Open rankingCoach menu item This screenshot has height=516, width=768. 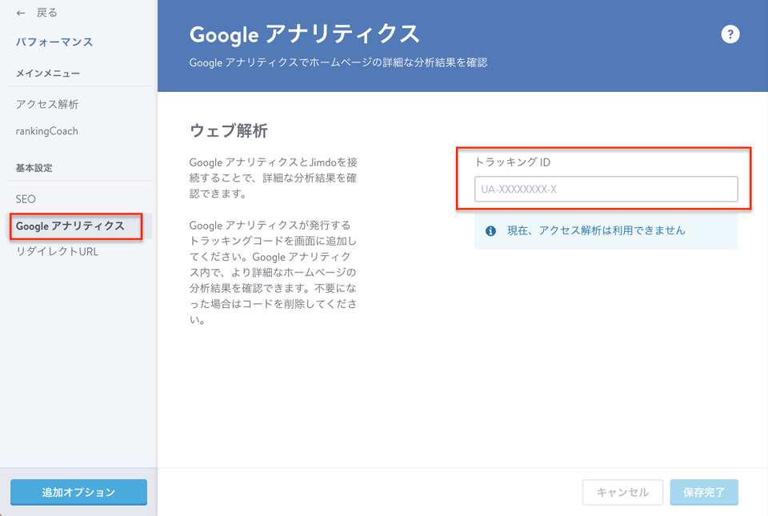pos(47,131)
